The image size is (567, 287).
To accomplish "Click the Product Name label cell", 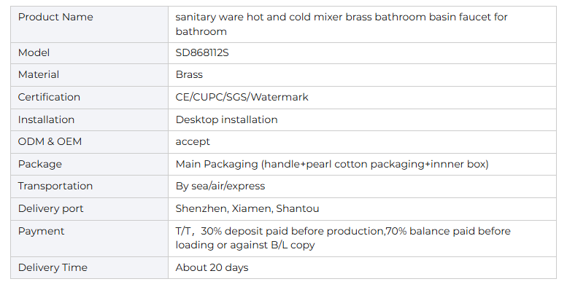I will point(89,24).
